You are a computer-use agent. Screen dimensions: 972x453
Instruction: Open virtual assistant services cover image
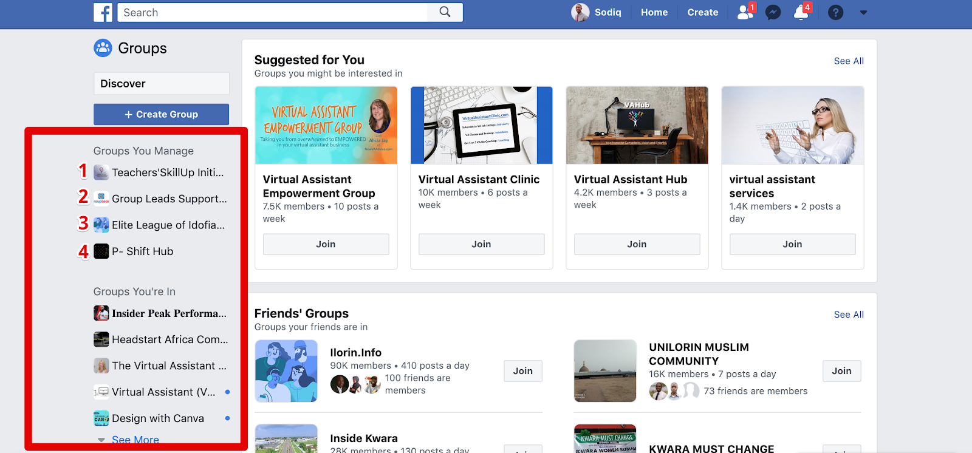point(793,125)
